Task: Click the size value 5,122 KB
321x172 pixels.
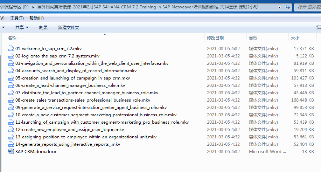Action: pos(305,56)
